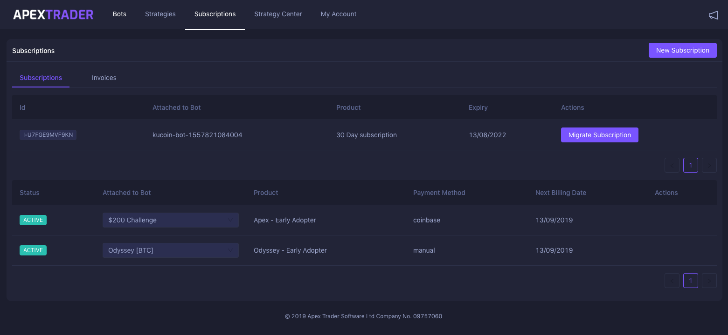The width and height of the screenshot is (728, 335).
Task: Open the announcements megaphone icon
Action: 713,14
